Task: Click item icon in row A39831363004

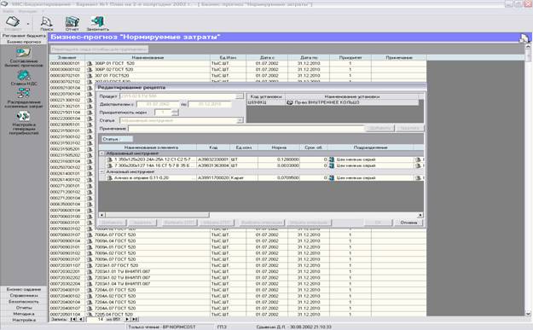Action: (x=110, y=165)
